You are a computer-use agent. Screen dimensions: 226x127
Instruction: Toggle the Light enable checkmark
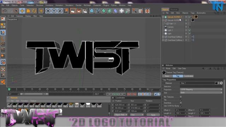tap(190, 34)
